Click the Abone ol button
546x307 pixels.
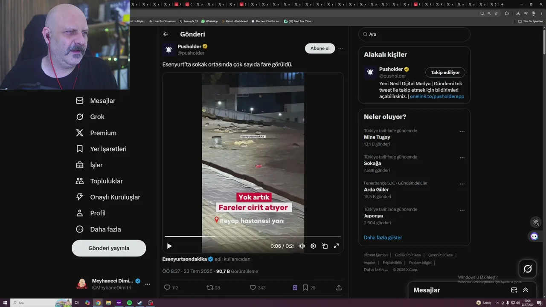pyautogui.click(x=320, y=48)
